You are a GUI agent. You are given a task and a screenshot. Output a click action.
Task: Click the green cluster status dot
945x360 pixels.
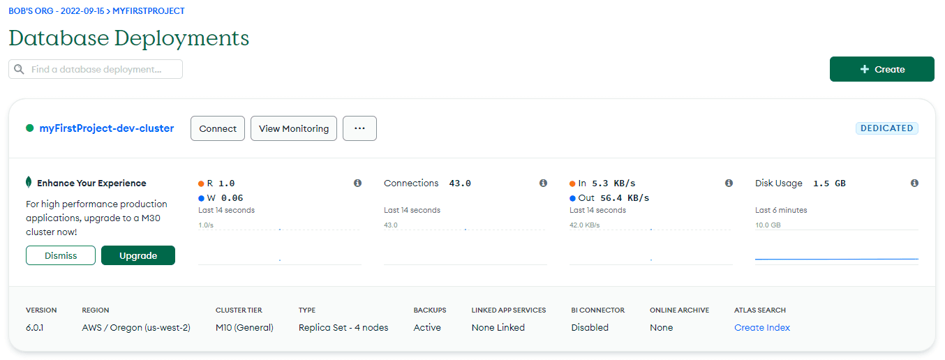pos(30,128)
